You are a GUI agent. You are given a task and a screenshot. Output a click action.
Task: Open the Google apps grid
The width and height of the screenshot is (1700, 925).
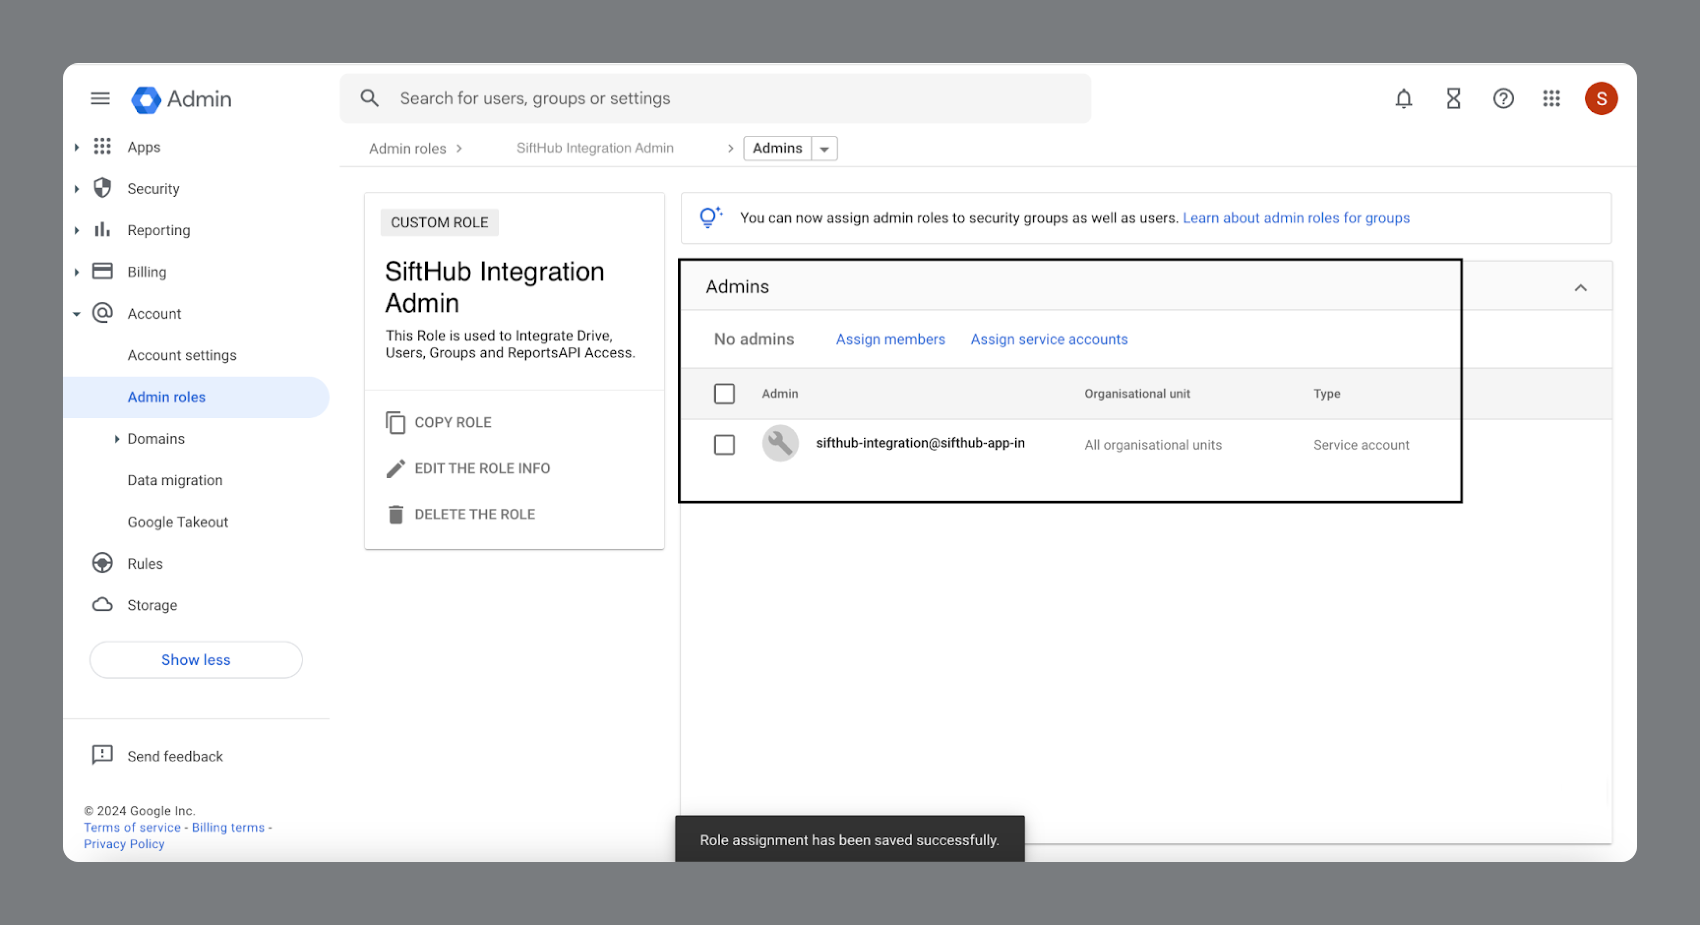tap(1551, 98)
